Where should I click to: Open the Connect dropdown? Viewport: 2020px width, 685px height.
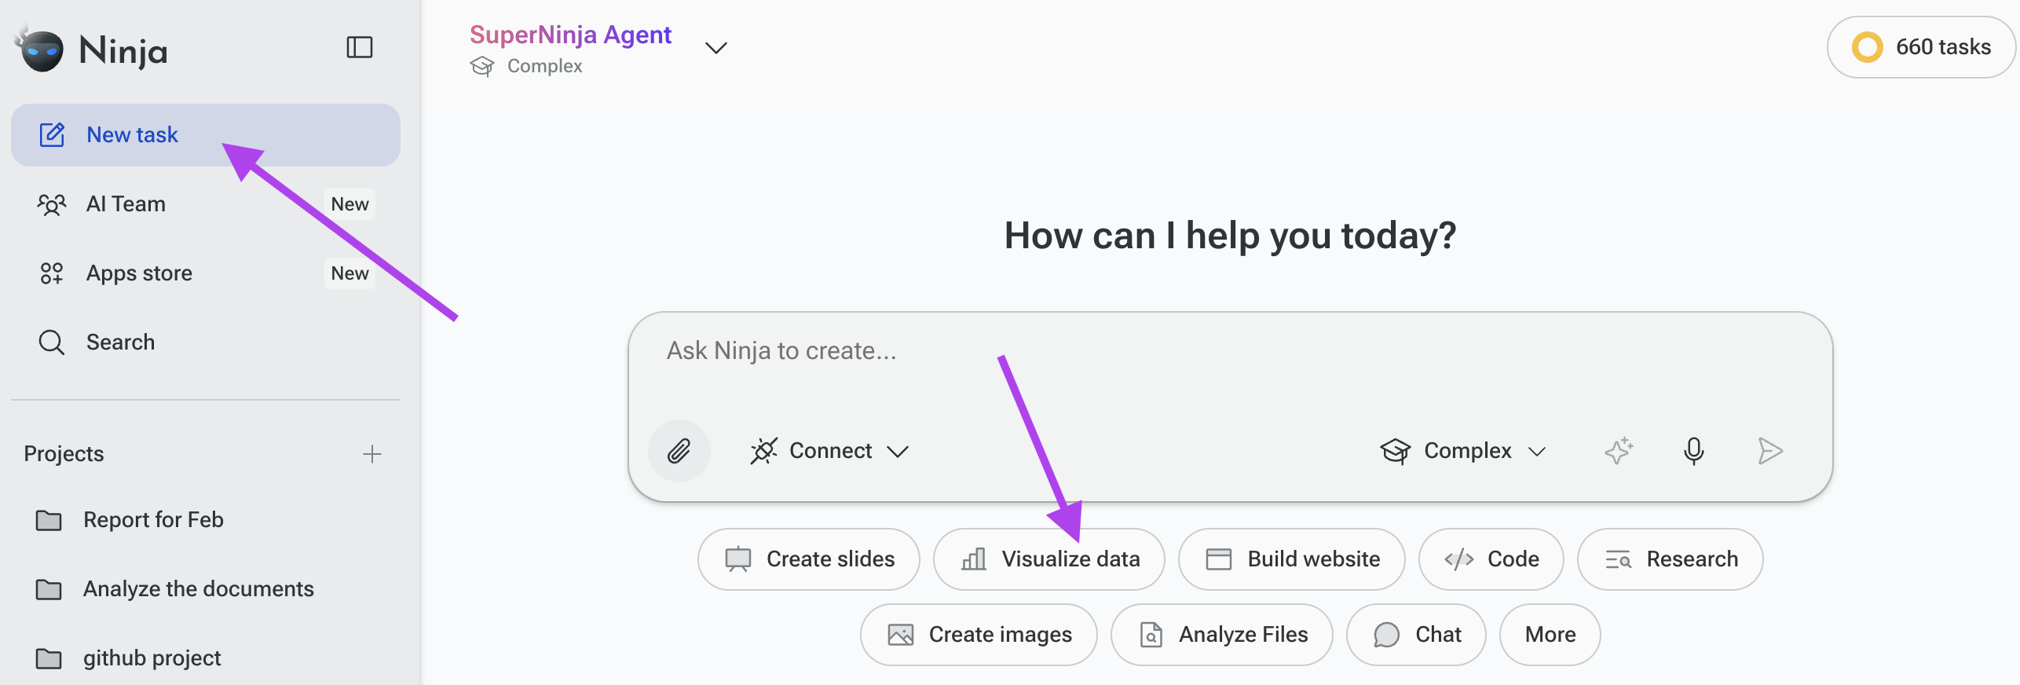[829, 451]
